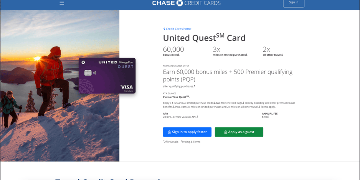Click footnote mark after all other travel

(282, 54)
